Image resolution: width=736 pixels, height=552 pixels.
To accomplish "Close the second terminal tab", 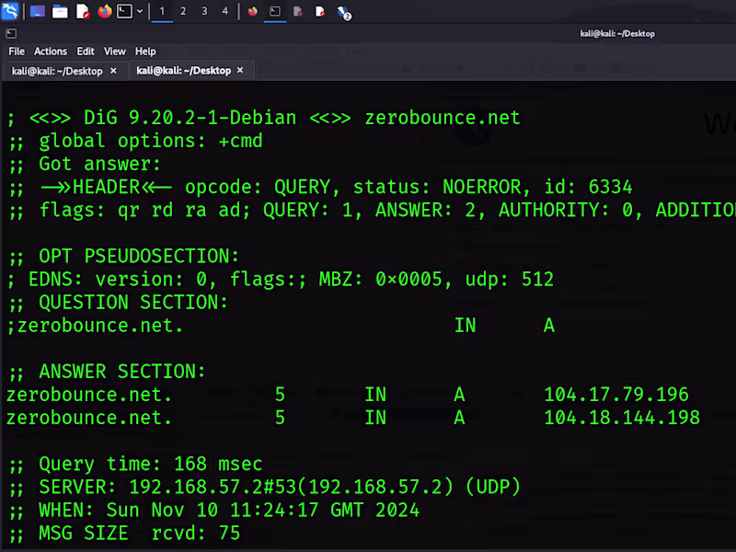I will coord(240,70).
